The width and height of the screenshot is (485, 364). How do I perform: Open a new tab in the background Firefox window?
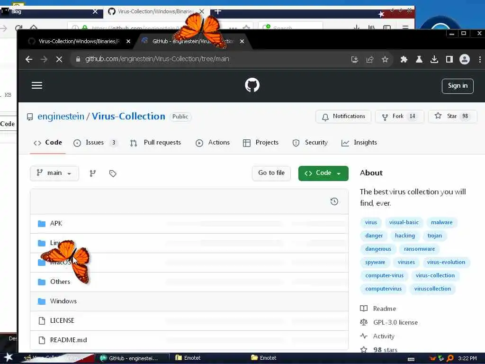click(218, 11)
